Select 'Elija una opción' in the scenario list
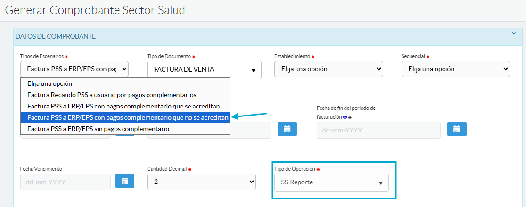Image resolution: width=526 pixels, height=207 pixels. coord(49,83)
